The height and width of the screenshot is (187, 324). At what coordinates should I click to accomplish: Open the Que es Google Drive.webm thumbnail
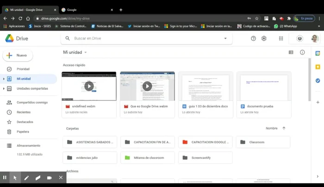pyautogui.click(x=147, y=86)
